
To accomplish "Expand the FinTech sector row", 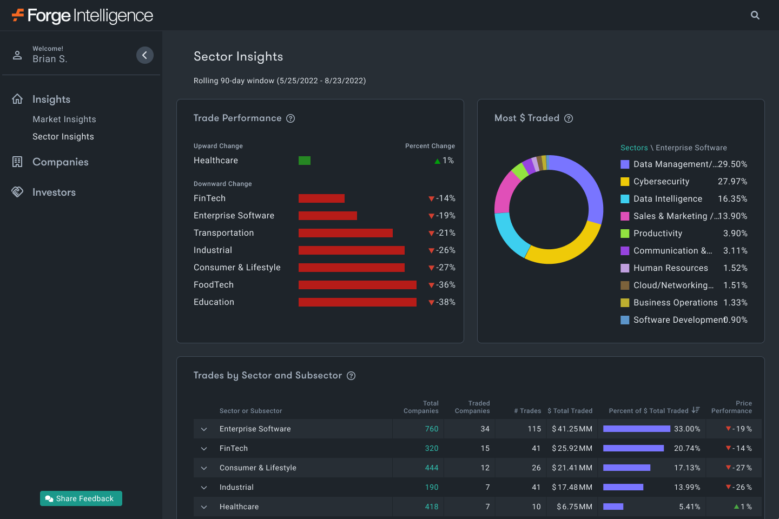I will point(204,448).
